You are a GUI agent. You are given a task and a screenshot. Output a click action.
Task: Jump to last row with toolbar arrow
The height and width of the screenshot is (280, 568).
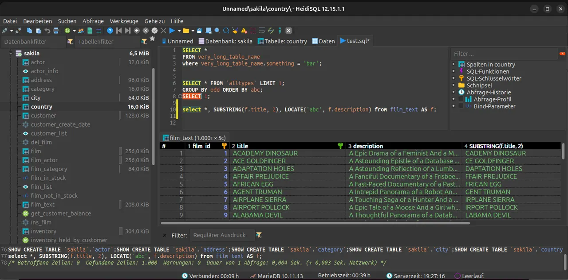click(x=128, y=31)
